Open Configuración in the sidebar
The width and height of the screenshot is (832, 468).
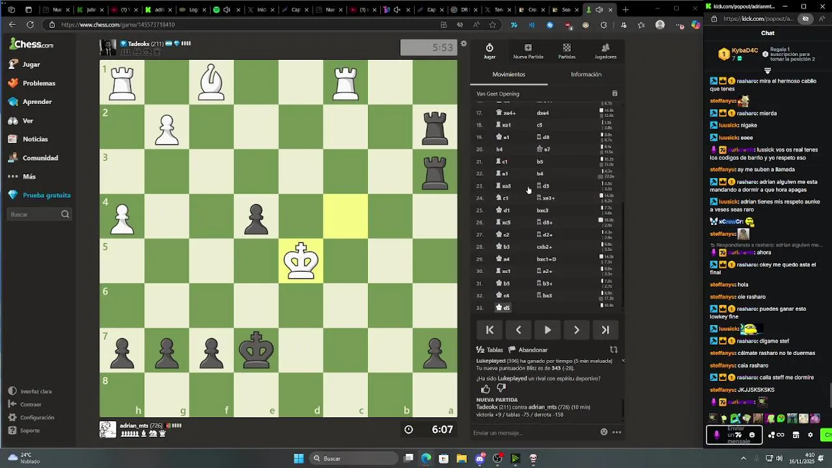(31, 417)
